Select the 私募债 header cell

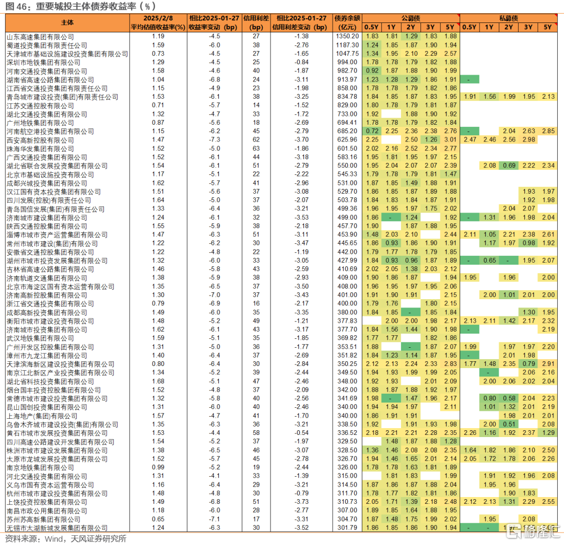508,18
